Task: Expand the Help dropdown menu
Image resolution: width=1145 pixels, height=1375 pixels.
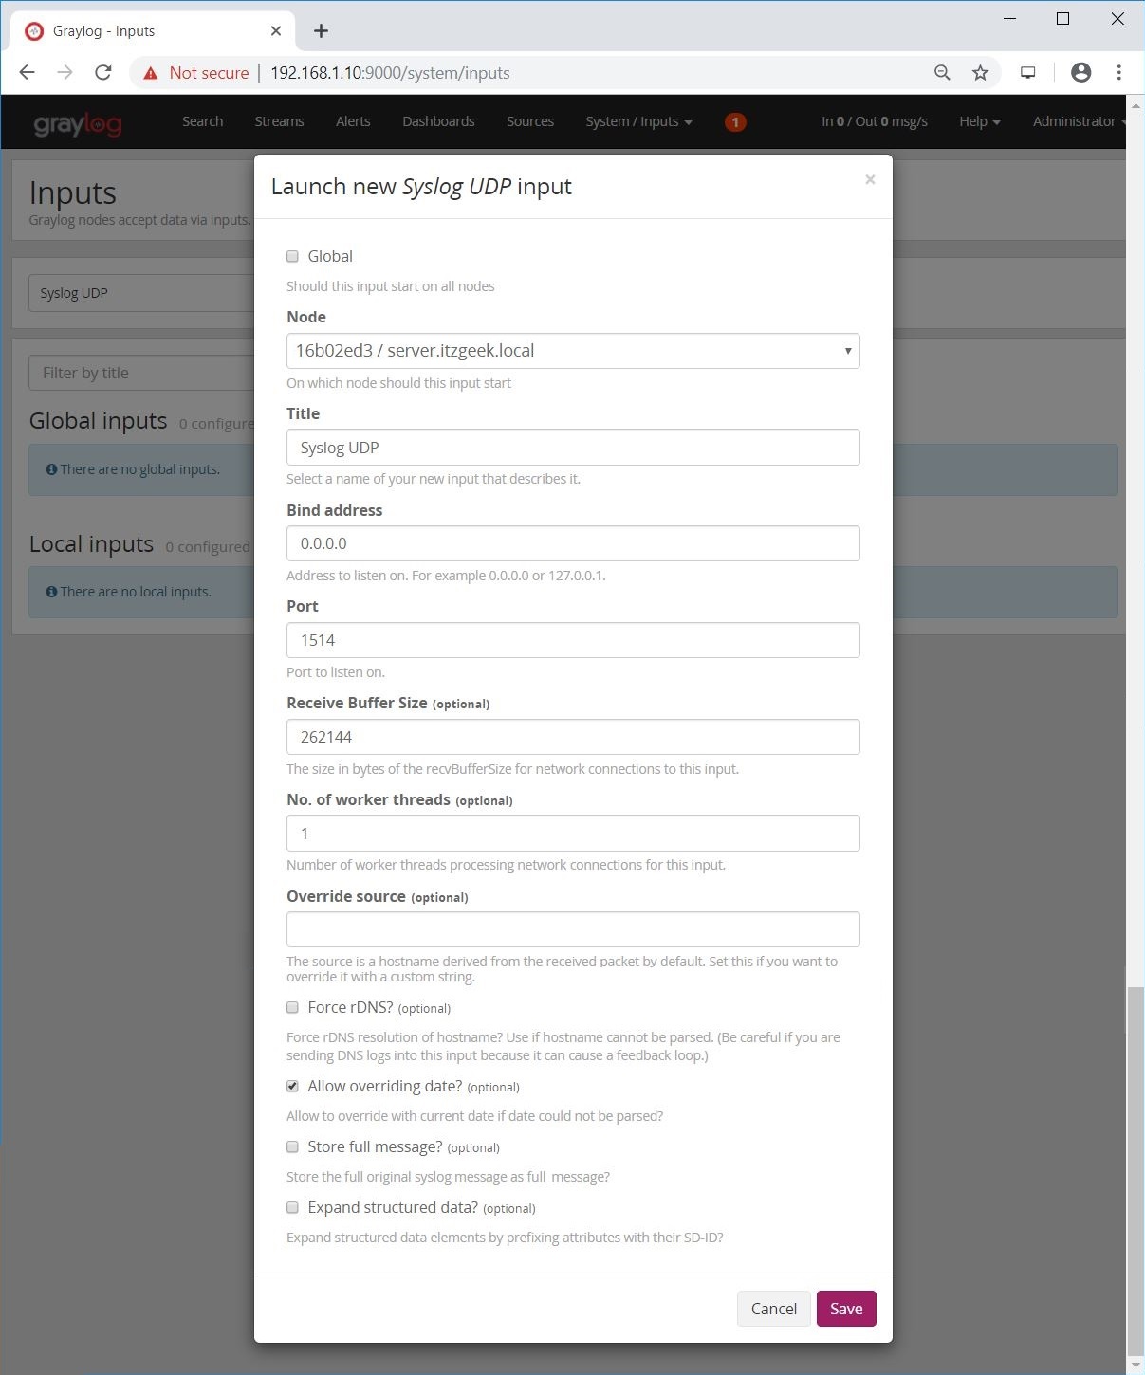Action: (979, 121)
